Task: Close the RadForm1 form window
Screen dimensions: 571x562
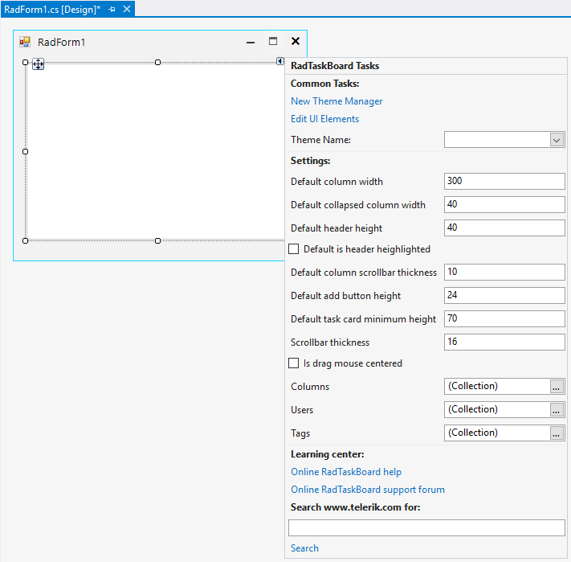Action: pos(296,41)
